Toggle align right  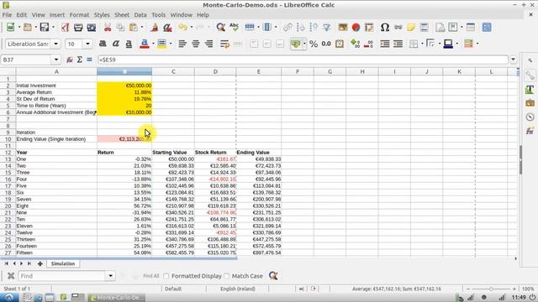click(208, 44)
